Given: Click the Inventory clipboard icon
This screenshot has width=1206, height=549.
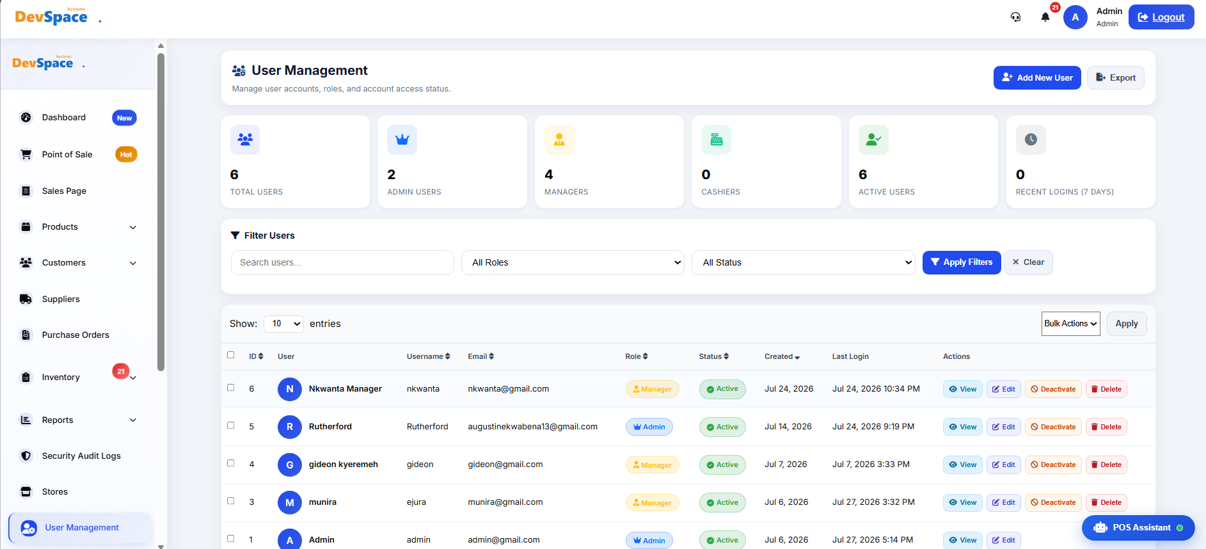Looking at the screenshot, I should point(26,377).
